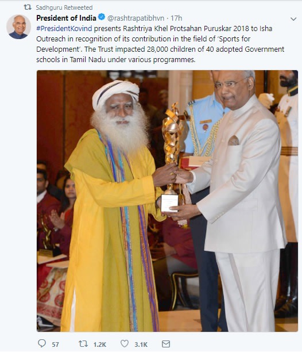
Task: Click the tweet line mentioning Tamil Nadu schools
Action: [x=116, y=60]
